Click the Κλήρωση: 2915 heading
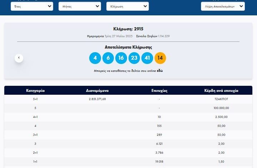Viewport: 257px width, 168px height. pos(128,29)
